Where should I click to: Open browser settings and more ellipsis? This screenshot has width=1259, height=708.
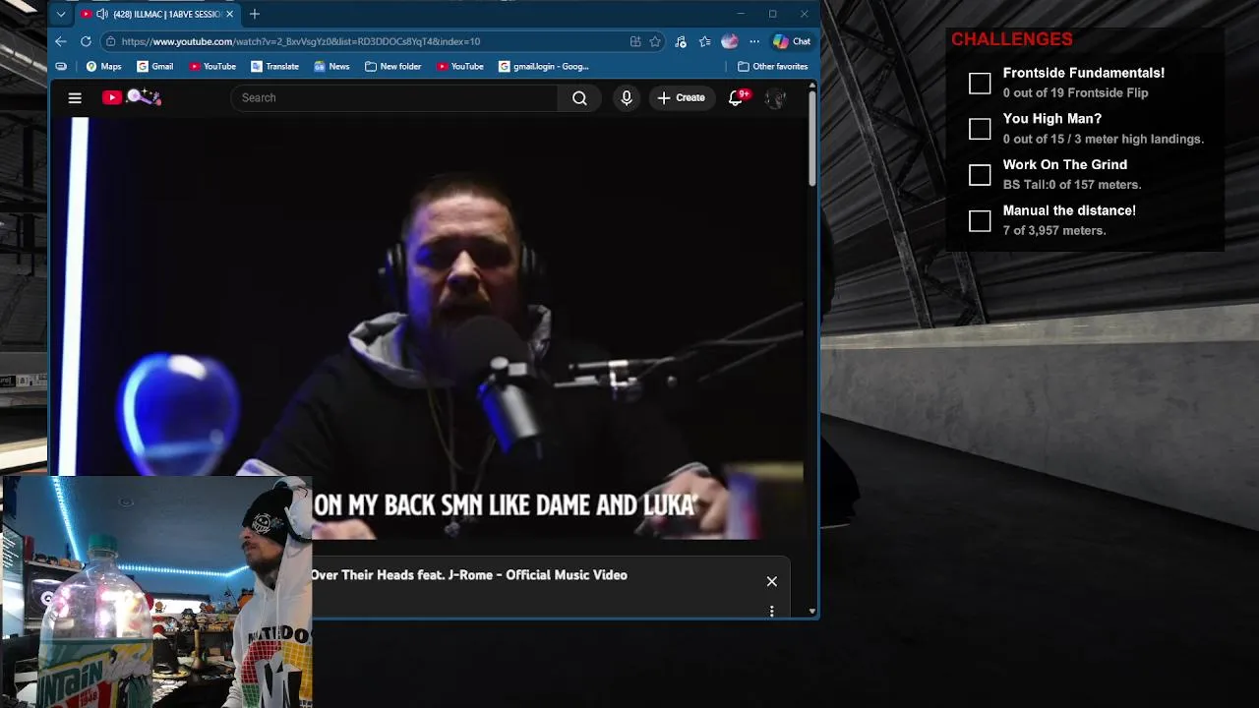[754, 41]
